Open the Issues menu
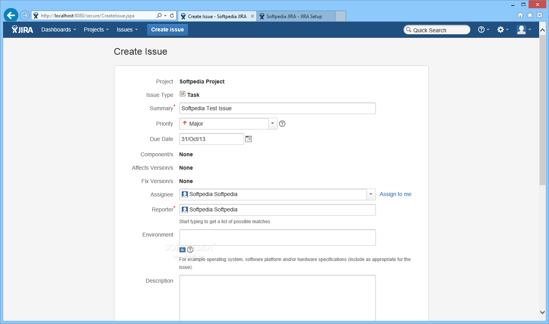Viewport: 549px width, 324px height. (x=127, y=30)
